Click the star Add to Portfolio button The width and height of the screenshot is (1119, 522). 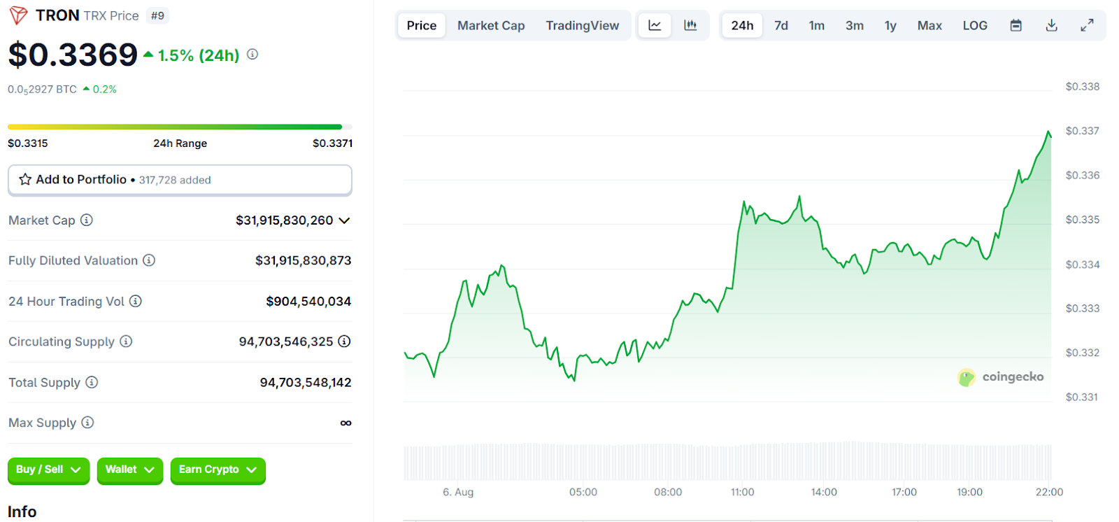(180, 180)
